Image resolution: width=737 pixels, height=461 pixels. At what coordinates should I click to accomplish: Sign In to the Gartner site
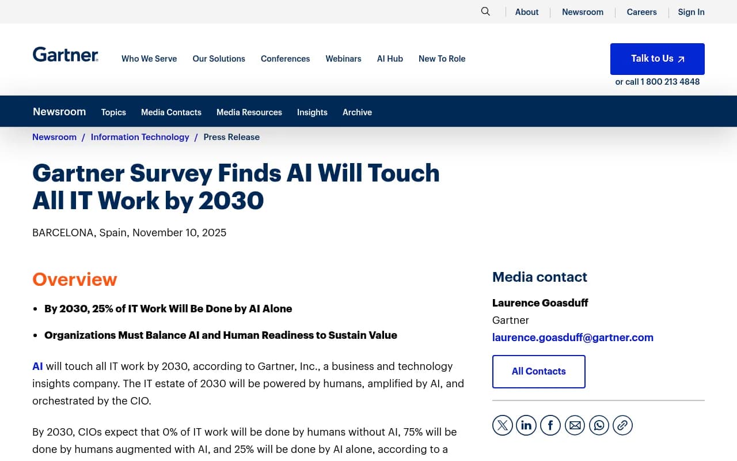(x=691, y=12)
